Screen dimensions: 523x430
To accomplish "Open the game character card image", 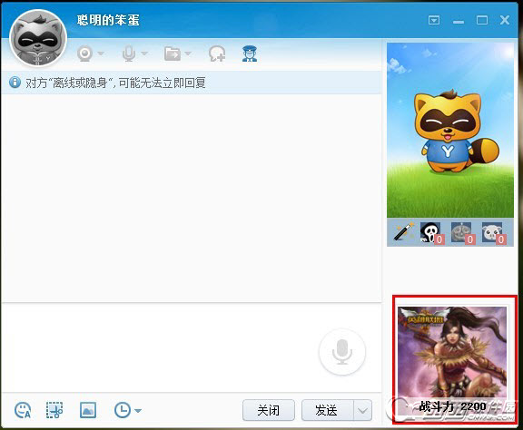I will pyautogui.click(x=452, y=353).
